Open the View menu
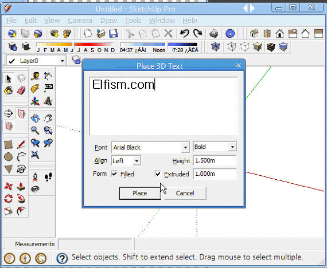This screenshot has height=268, width=327. [x=52, y=21]
